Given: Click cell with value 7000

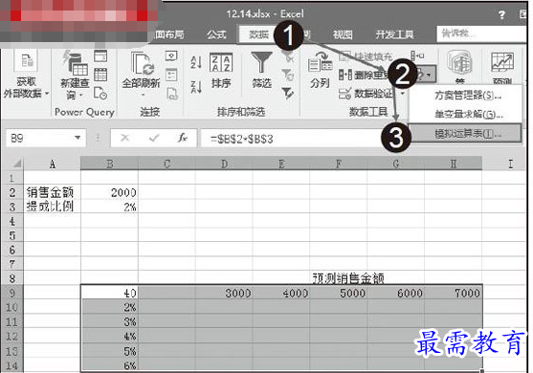Looking at the screenshot, I should tap(454, 293).
